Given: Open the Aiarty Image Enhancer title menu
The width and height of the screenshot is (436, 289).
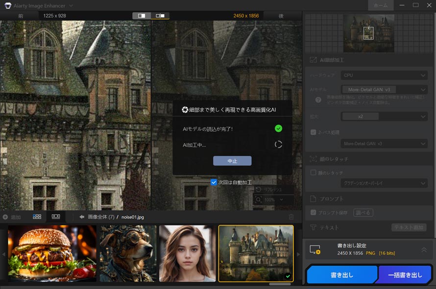Looking at the screenshot, I should (71, 5).
